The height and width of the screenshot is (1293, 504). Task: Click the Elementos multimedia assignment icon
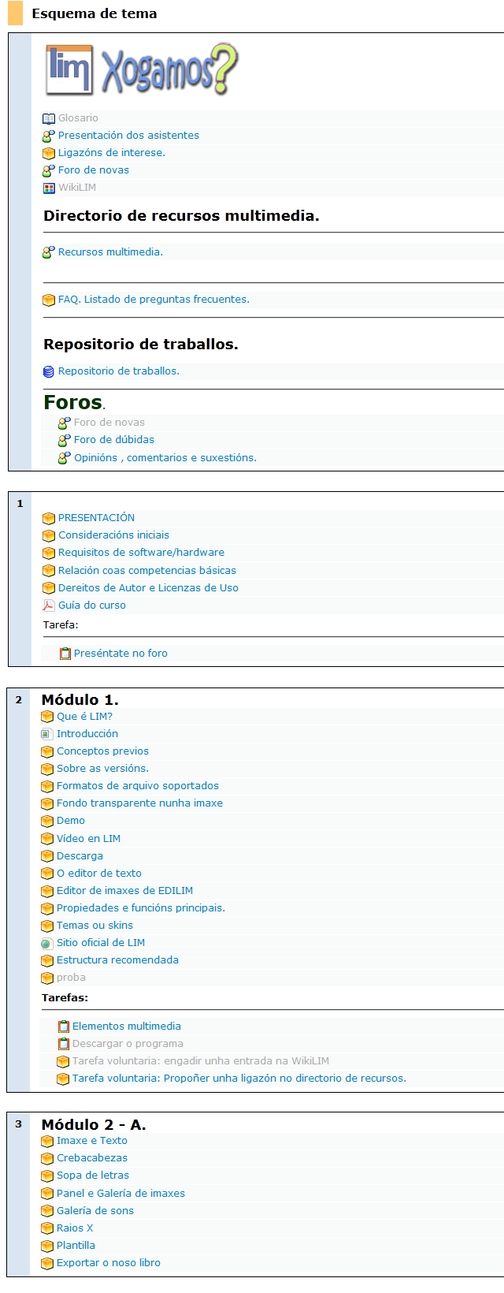(x=63, y=1027)
